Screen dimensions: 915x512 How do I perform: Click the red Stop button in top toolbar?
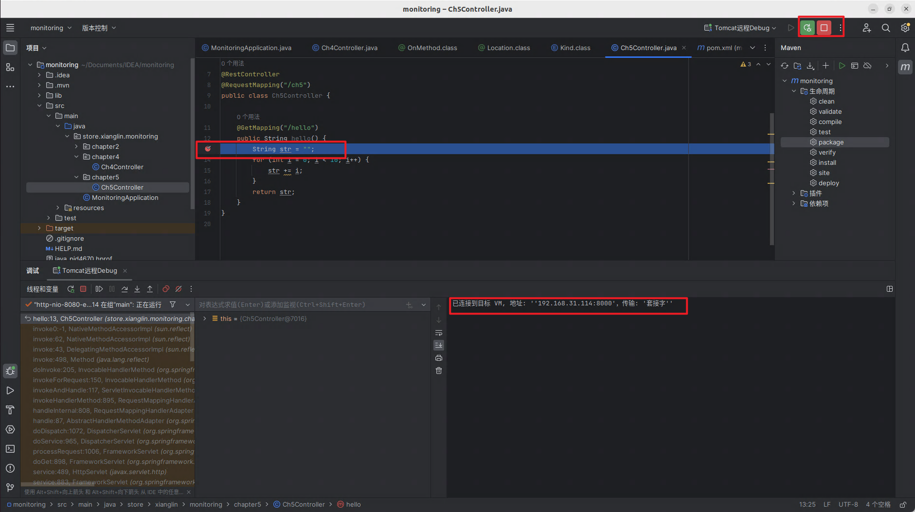824,28
